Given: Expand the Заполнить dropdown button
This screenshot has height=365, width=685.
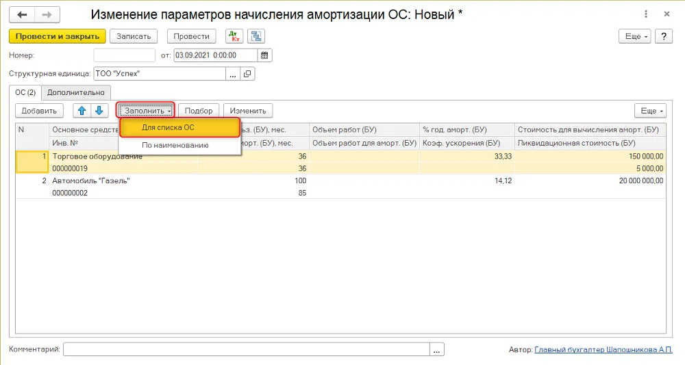Looking at the screenshot, I should (145, 111).
